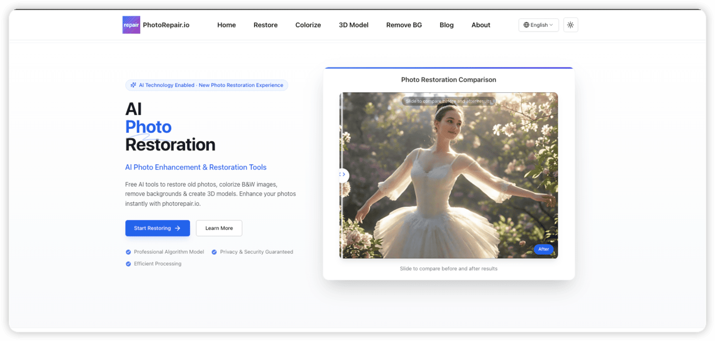Click the arrow icon inside Start Restoring
Viewport: 715px width, 341px height.
pos(178,228)
